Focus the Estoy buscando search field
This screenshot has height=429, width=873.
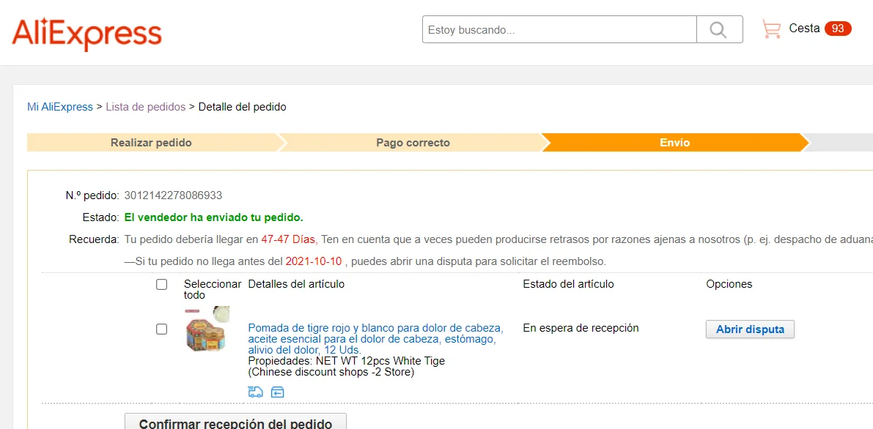(x=559, y=29)
